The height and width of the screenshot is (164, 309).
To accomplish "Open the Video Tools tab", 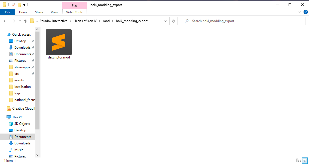I will (x=74, y=12).
